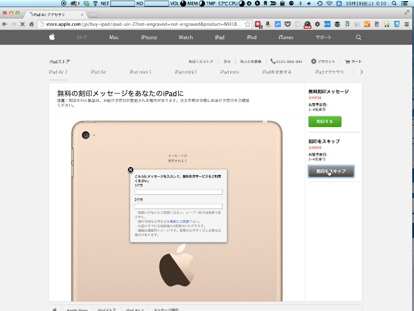The width and height of the screenshot is (414, 311).
Task: Click the Apple logo in site navigation
Action: (52, 37)
